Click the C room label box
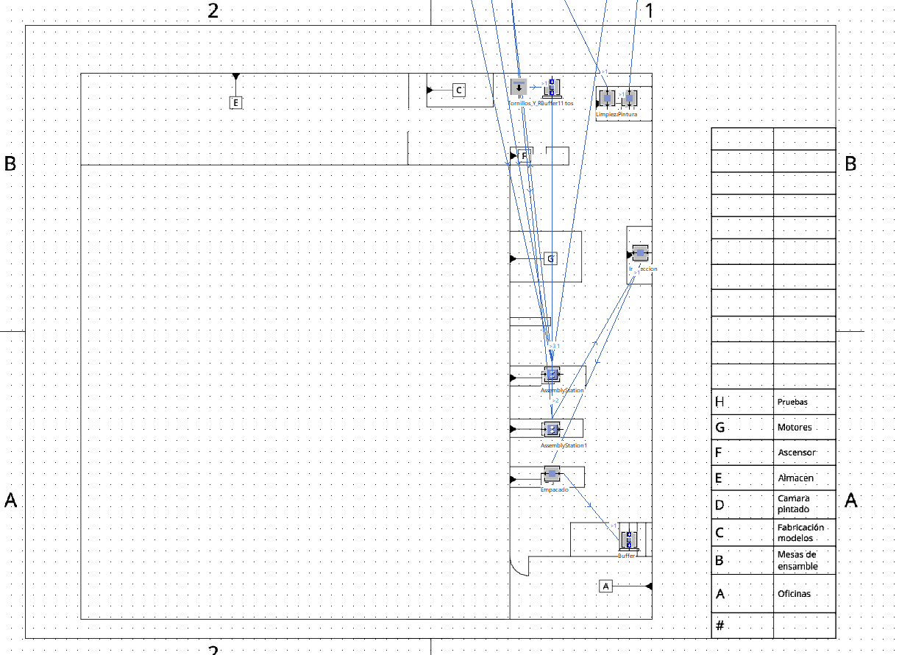 (458, 91)
